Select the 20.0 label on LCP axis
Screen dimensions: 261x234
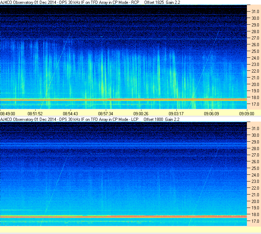pos(255,202)
